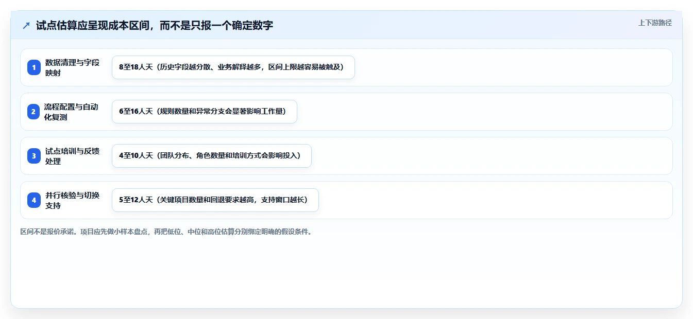Click the arrow icon beside the title
This screenshot has width=693, height=319.
coord(26,25)
